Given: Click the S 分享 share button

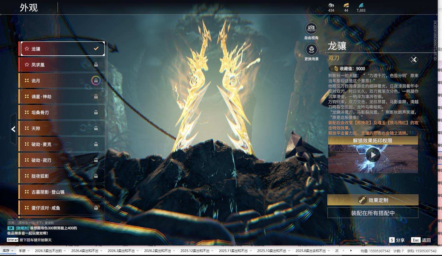Looking at the screenshot, I should tap(397, 240).
